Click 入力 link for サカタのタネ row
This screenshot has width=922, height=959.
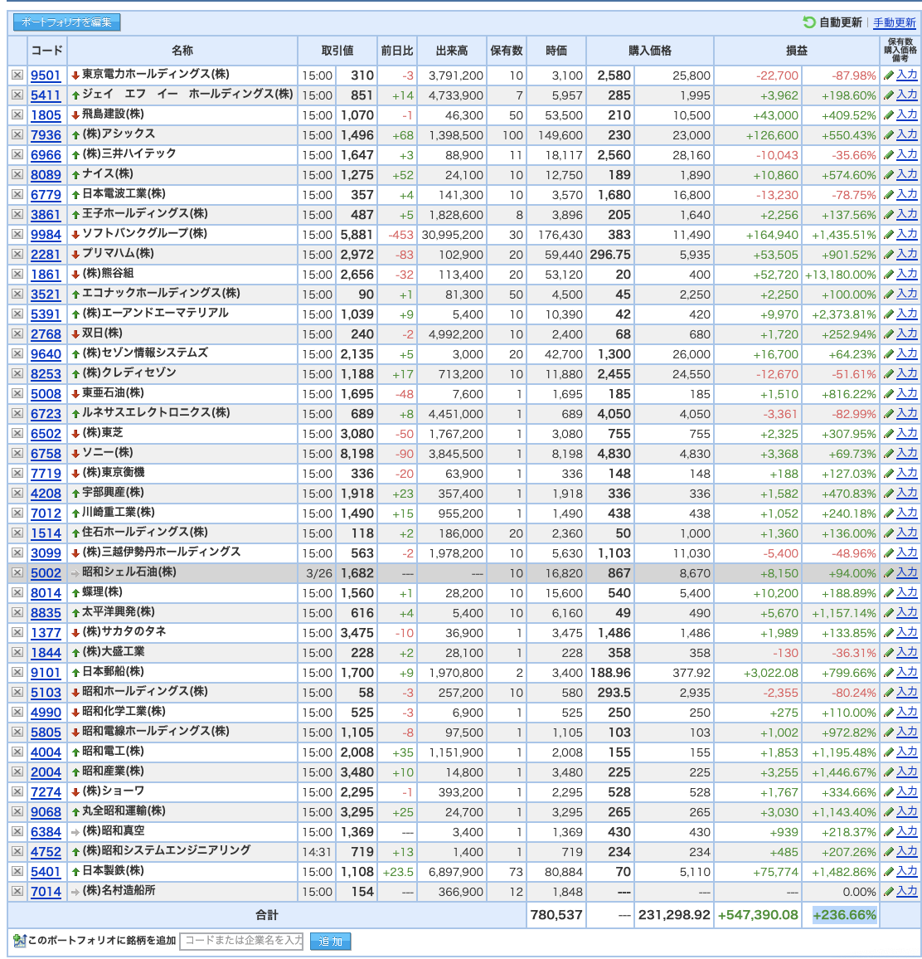[907, 632]
